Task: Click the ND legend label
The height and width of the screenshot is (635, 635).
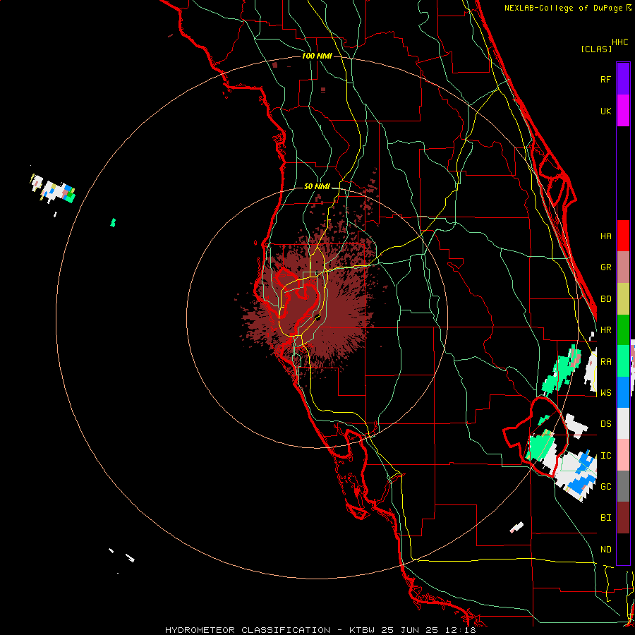Action: click(605, 550)
